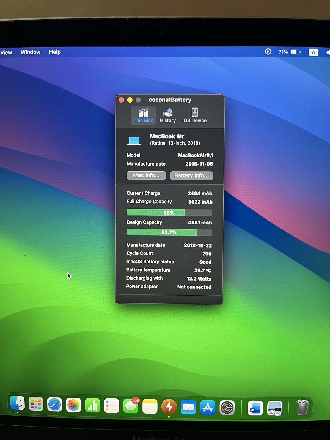Open the Window menu
Viewport: 330px width, 440px height.
[x=31, y=52]
